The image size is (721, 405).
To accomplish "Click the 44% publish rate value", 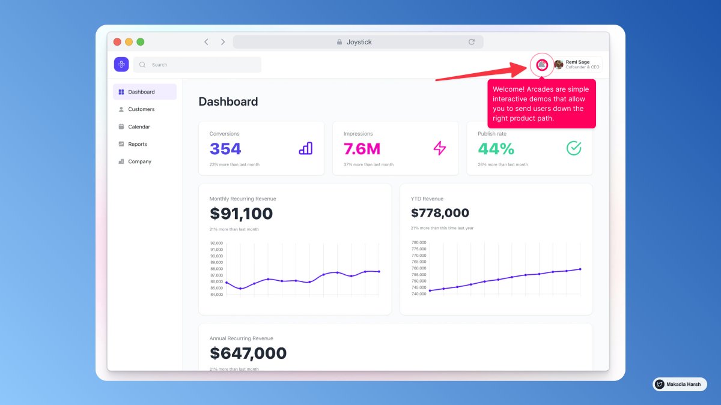I will pos(496,149).
